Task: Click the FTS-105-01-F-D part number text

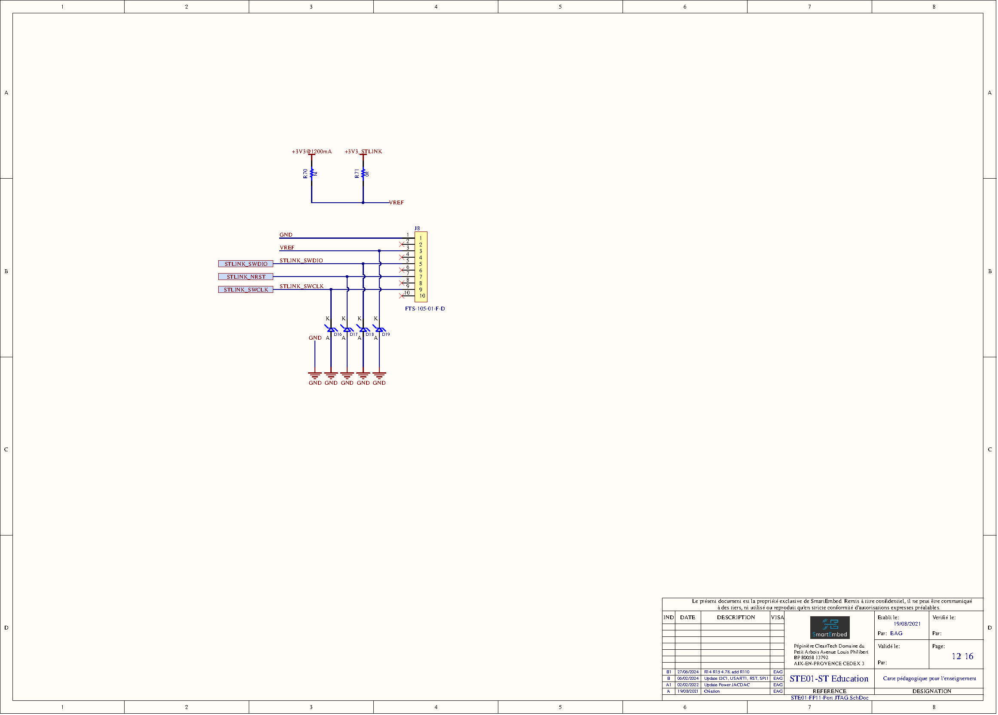Action: (424, 309)
